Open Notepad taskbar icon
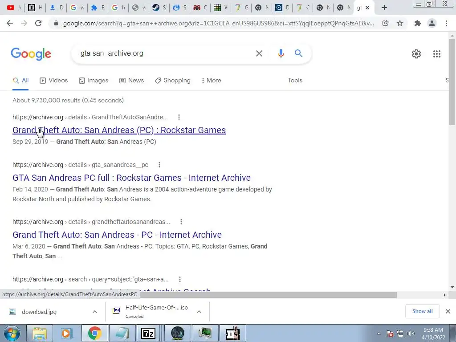Viewport: 456px width, 342px height. point(122,333)
